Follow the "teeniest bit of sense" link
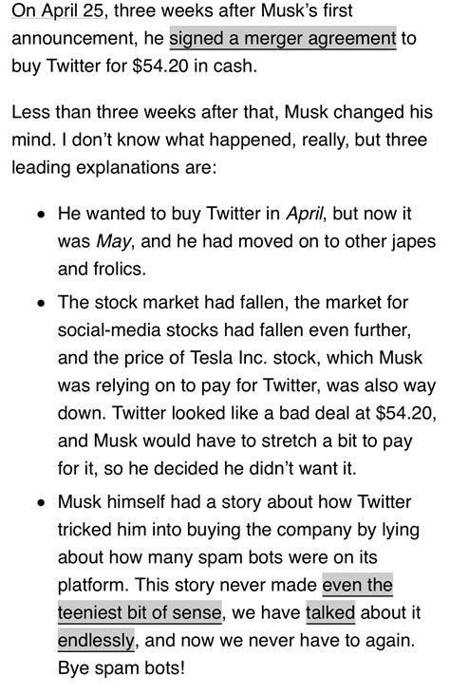 coord(140,613)
